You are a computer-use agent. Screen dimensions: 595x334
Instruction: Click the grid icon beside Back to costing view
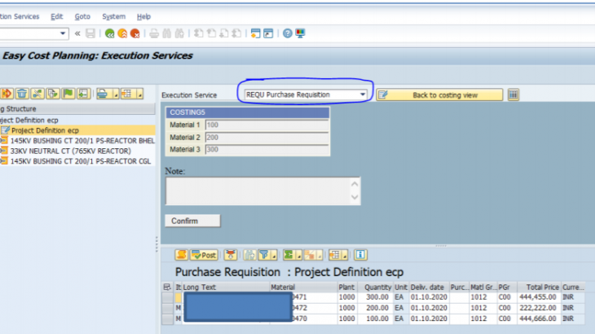click(513, 94)
